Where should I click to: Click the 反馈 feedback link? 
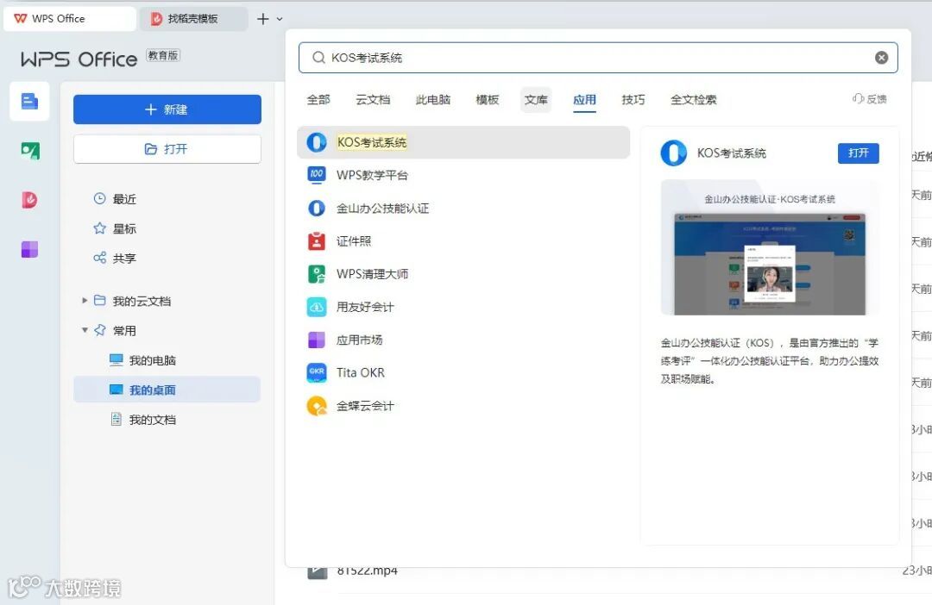(x=870, y=99)
